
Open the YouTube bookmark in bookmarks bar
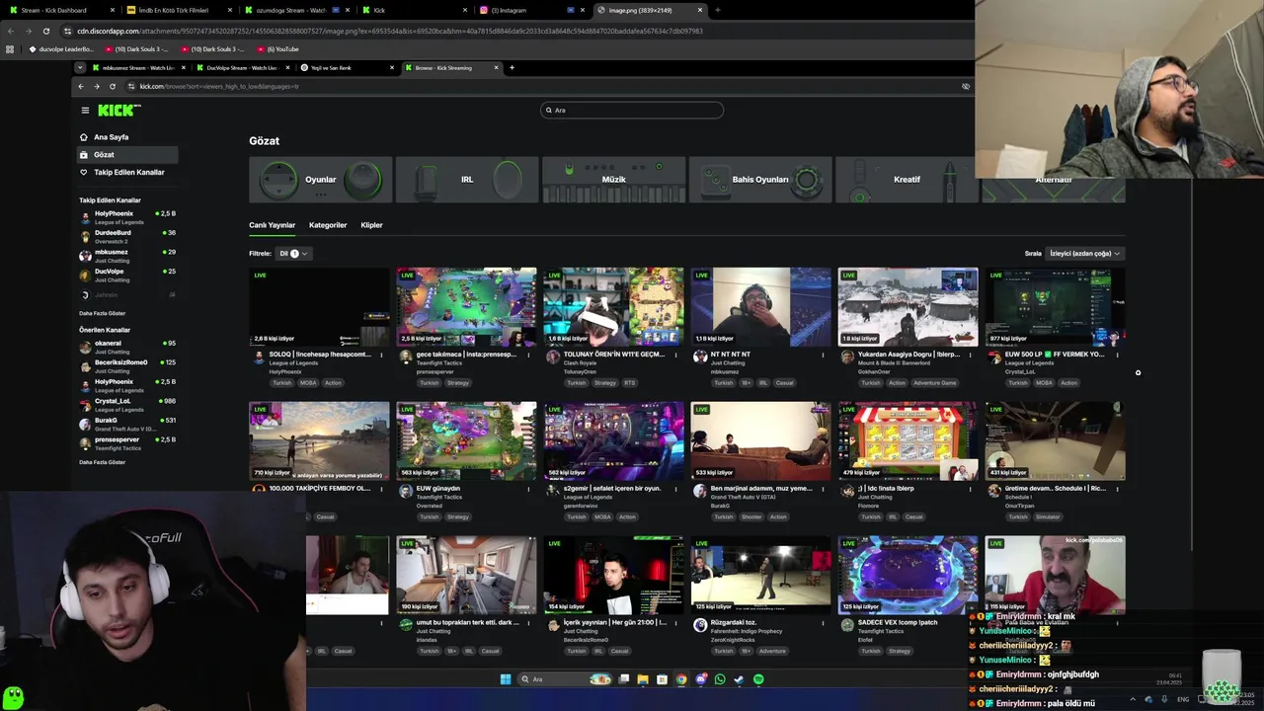pos(278,48)
